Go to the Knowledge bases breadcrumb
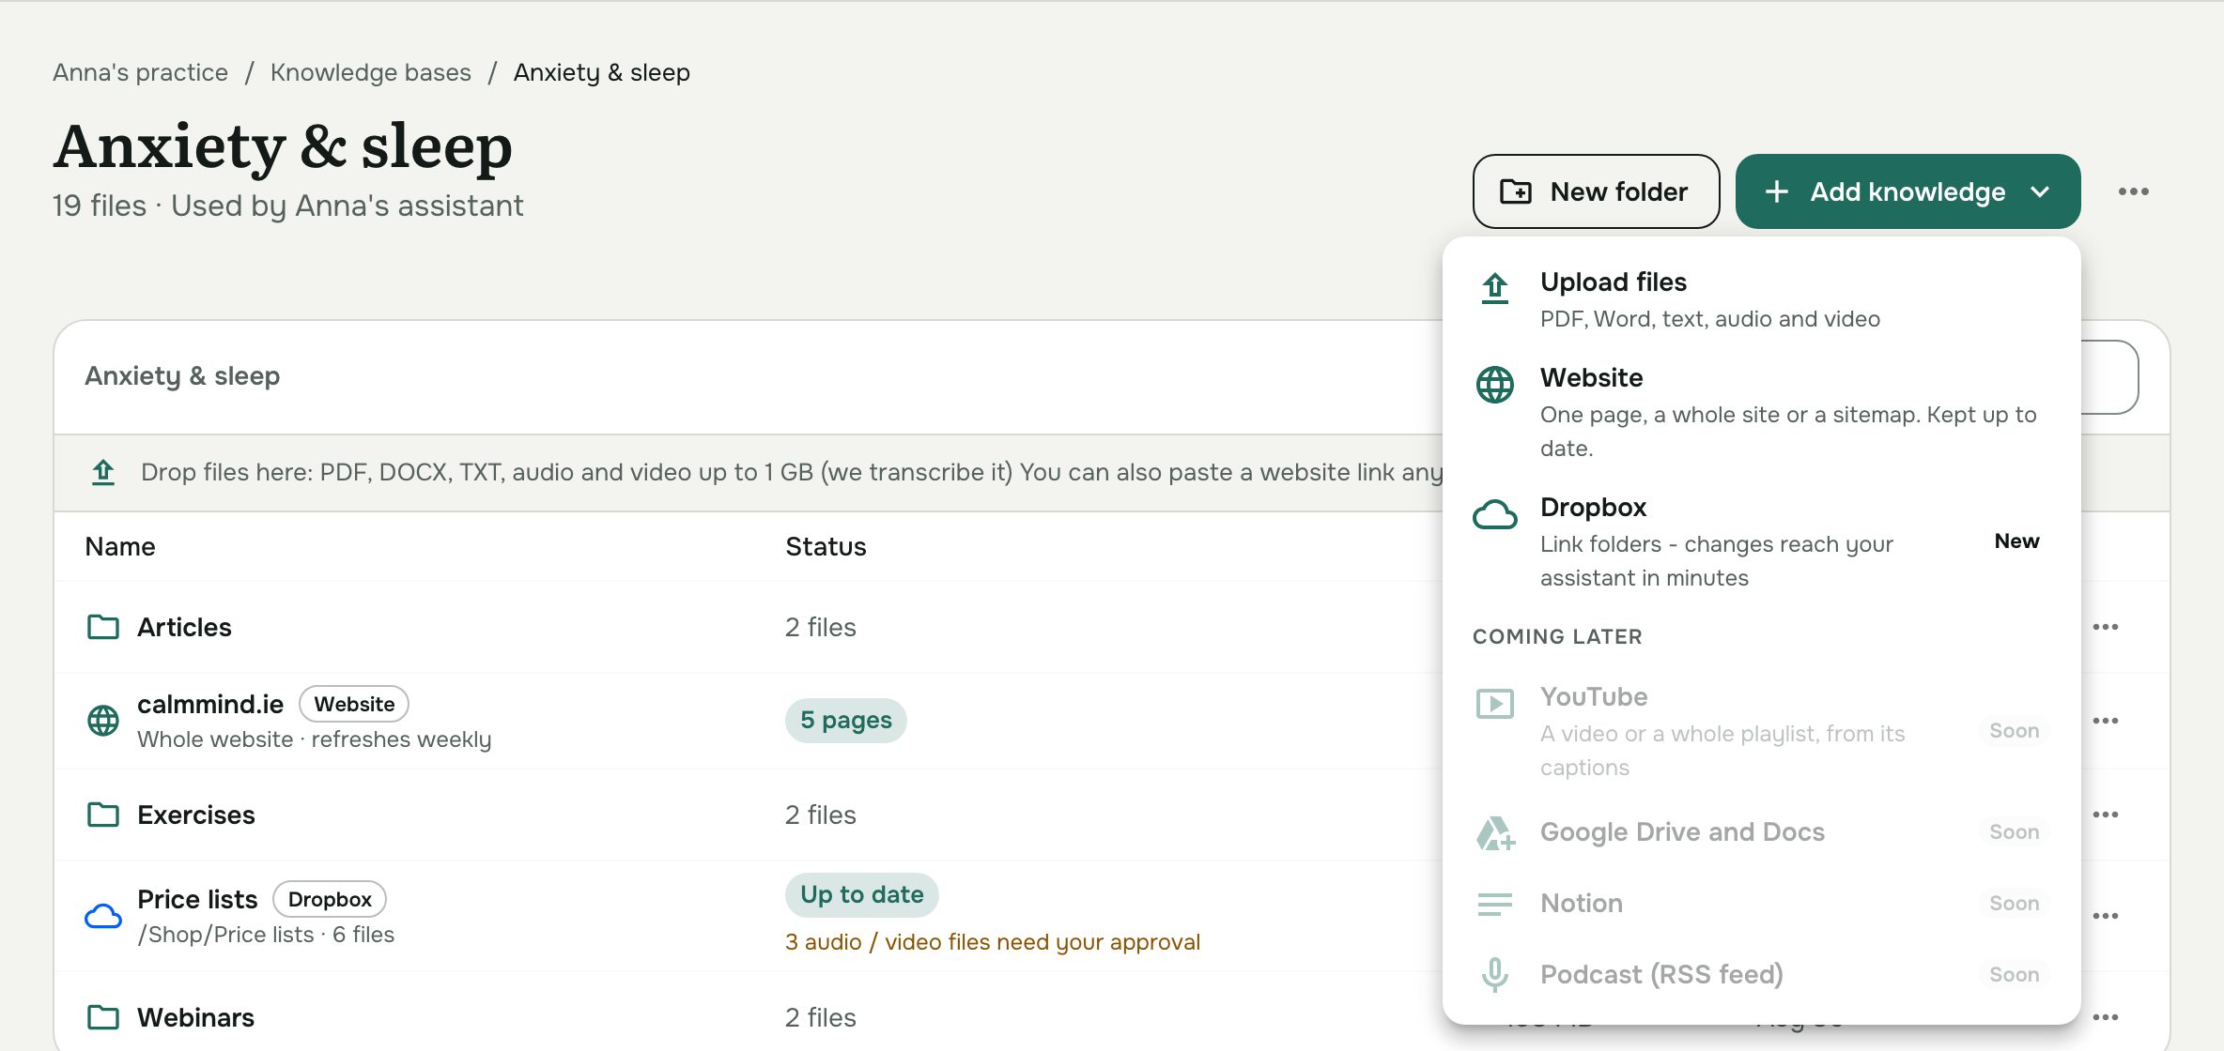2224x1051 pixels. click(x=371, y=72)
